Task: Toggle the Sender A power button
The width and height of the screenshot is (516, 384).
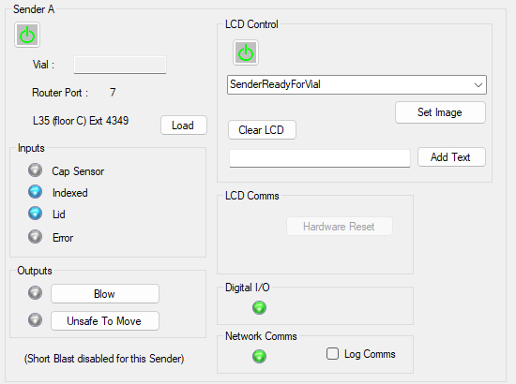Action: coord(27,35)
